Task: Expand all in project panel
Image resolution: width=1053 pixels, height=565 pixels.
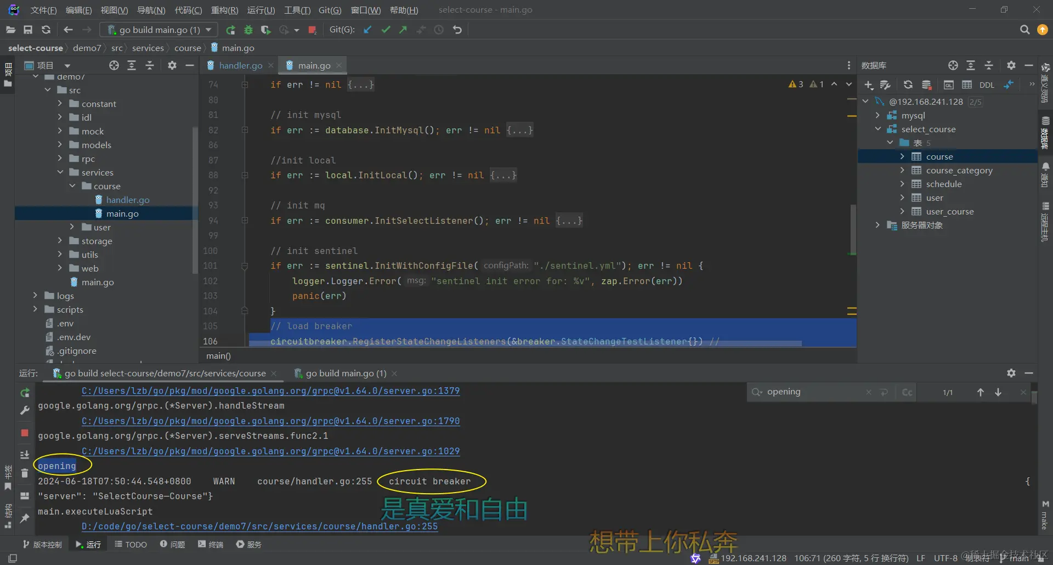Action: pos(132,65)
